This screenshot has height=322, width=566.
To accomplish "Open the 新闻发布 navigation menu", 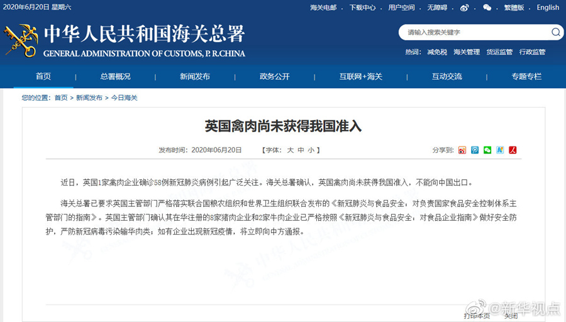I will click(x=195, y=77).
